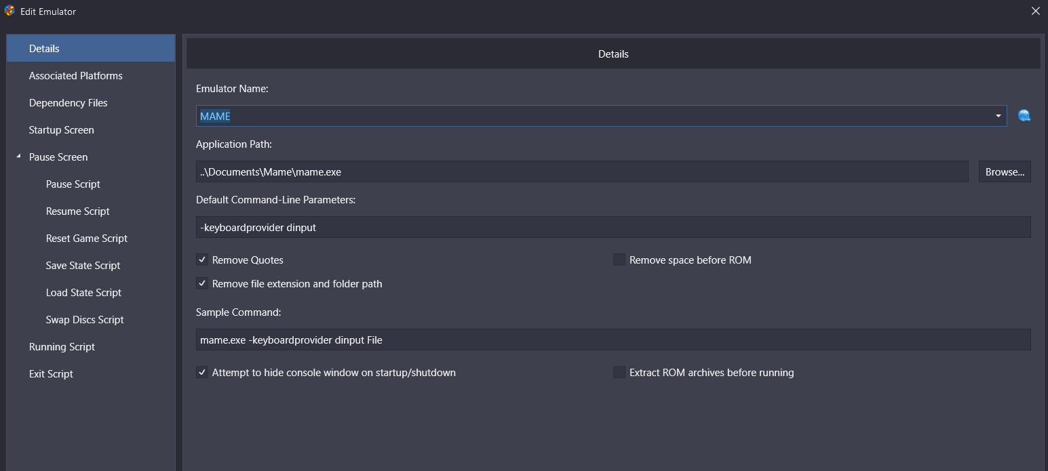
Task: Close the Edit Emulator window
Action: click(1035, 11)
